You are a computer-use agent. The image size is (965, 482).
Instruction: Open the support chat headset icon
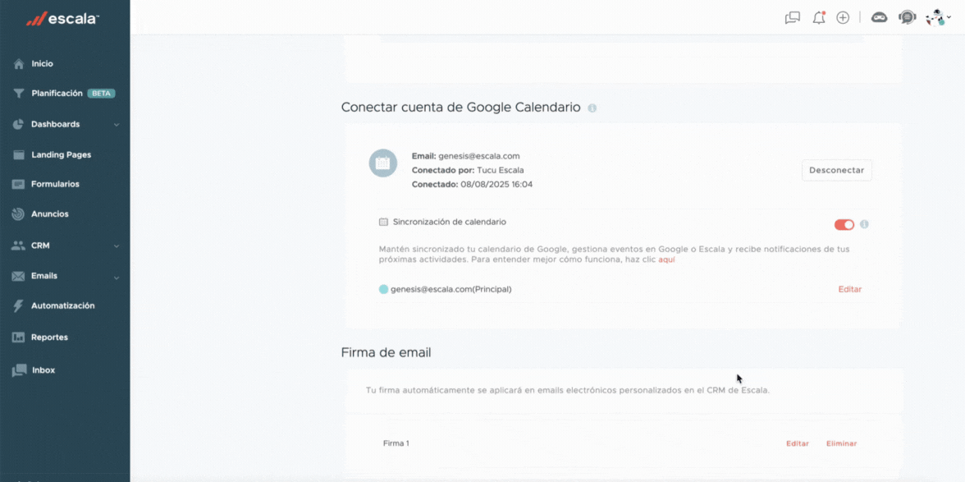click(907, 17)
